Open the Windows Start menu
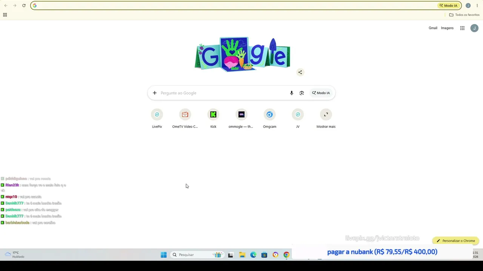The height and width of the screenshot is (271, 483). (x=163, y=255)
